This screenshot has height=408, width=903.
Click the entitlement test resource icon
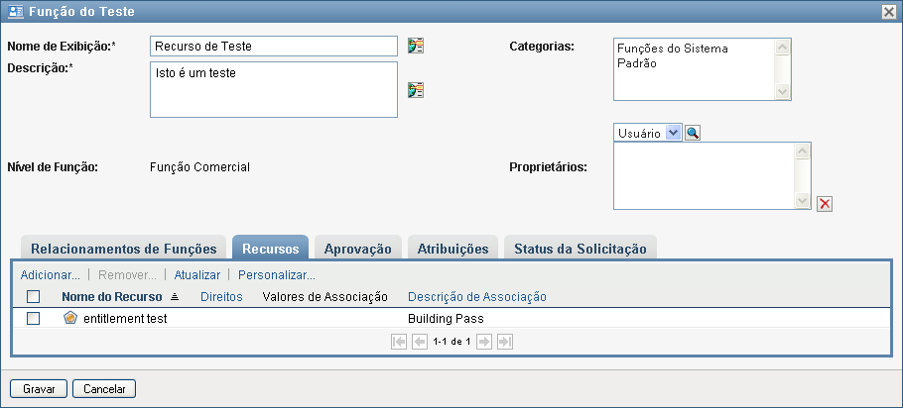coord(70,318)
